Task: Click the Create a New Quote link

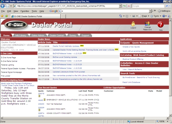Action: pyautogui.click(x=131, y=47)
